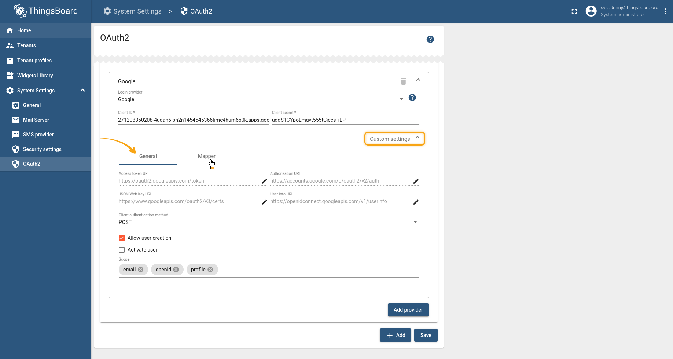Open Tenant profiles in sidebar
This screenshot has width=673, height=359.
(45, 61)
